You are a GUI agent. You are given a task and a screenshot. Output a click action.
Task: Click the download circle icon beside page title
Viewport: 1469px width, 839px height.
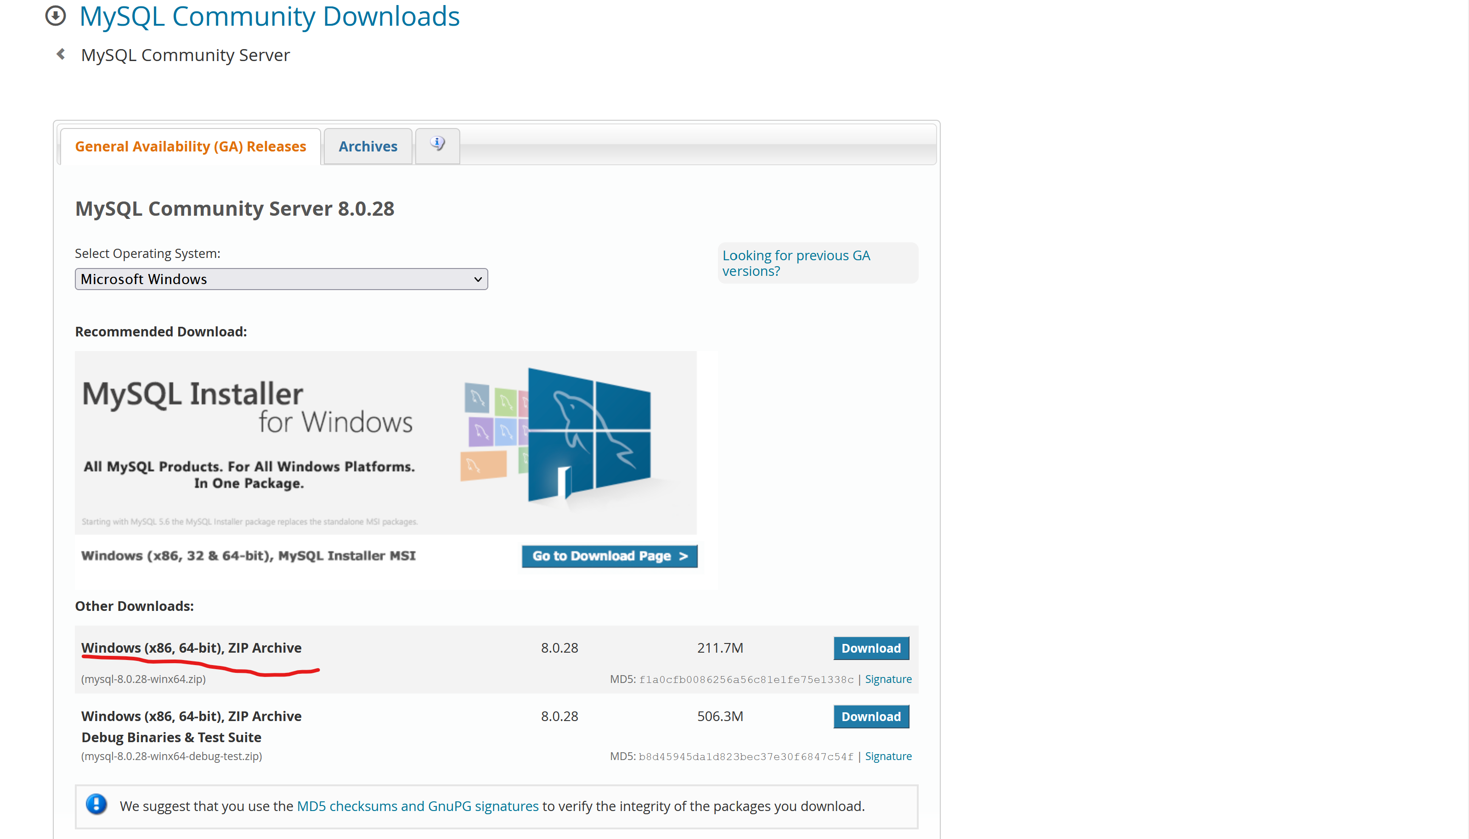(x=55, y=16)
